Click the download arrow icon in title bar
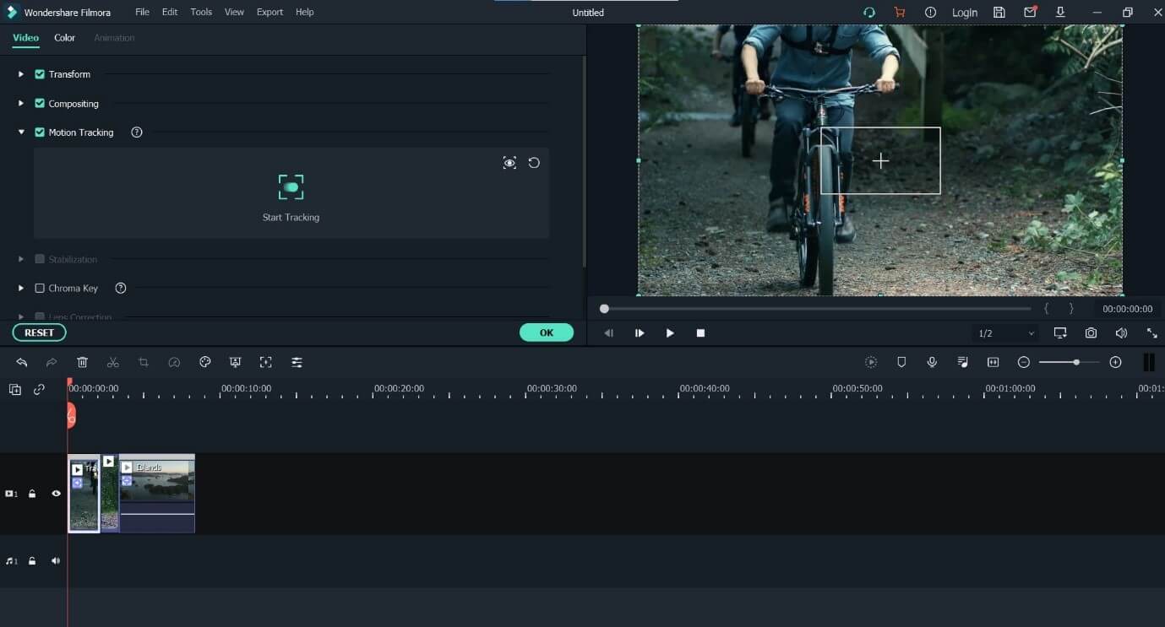 tap(1060, 13)
